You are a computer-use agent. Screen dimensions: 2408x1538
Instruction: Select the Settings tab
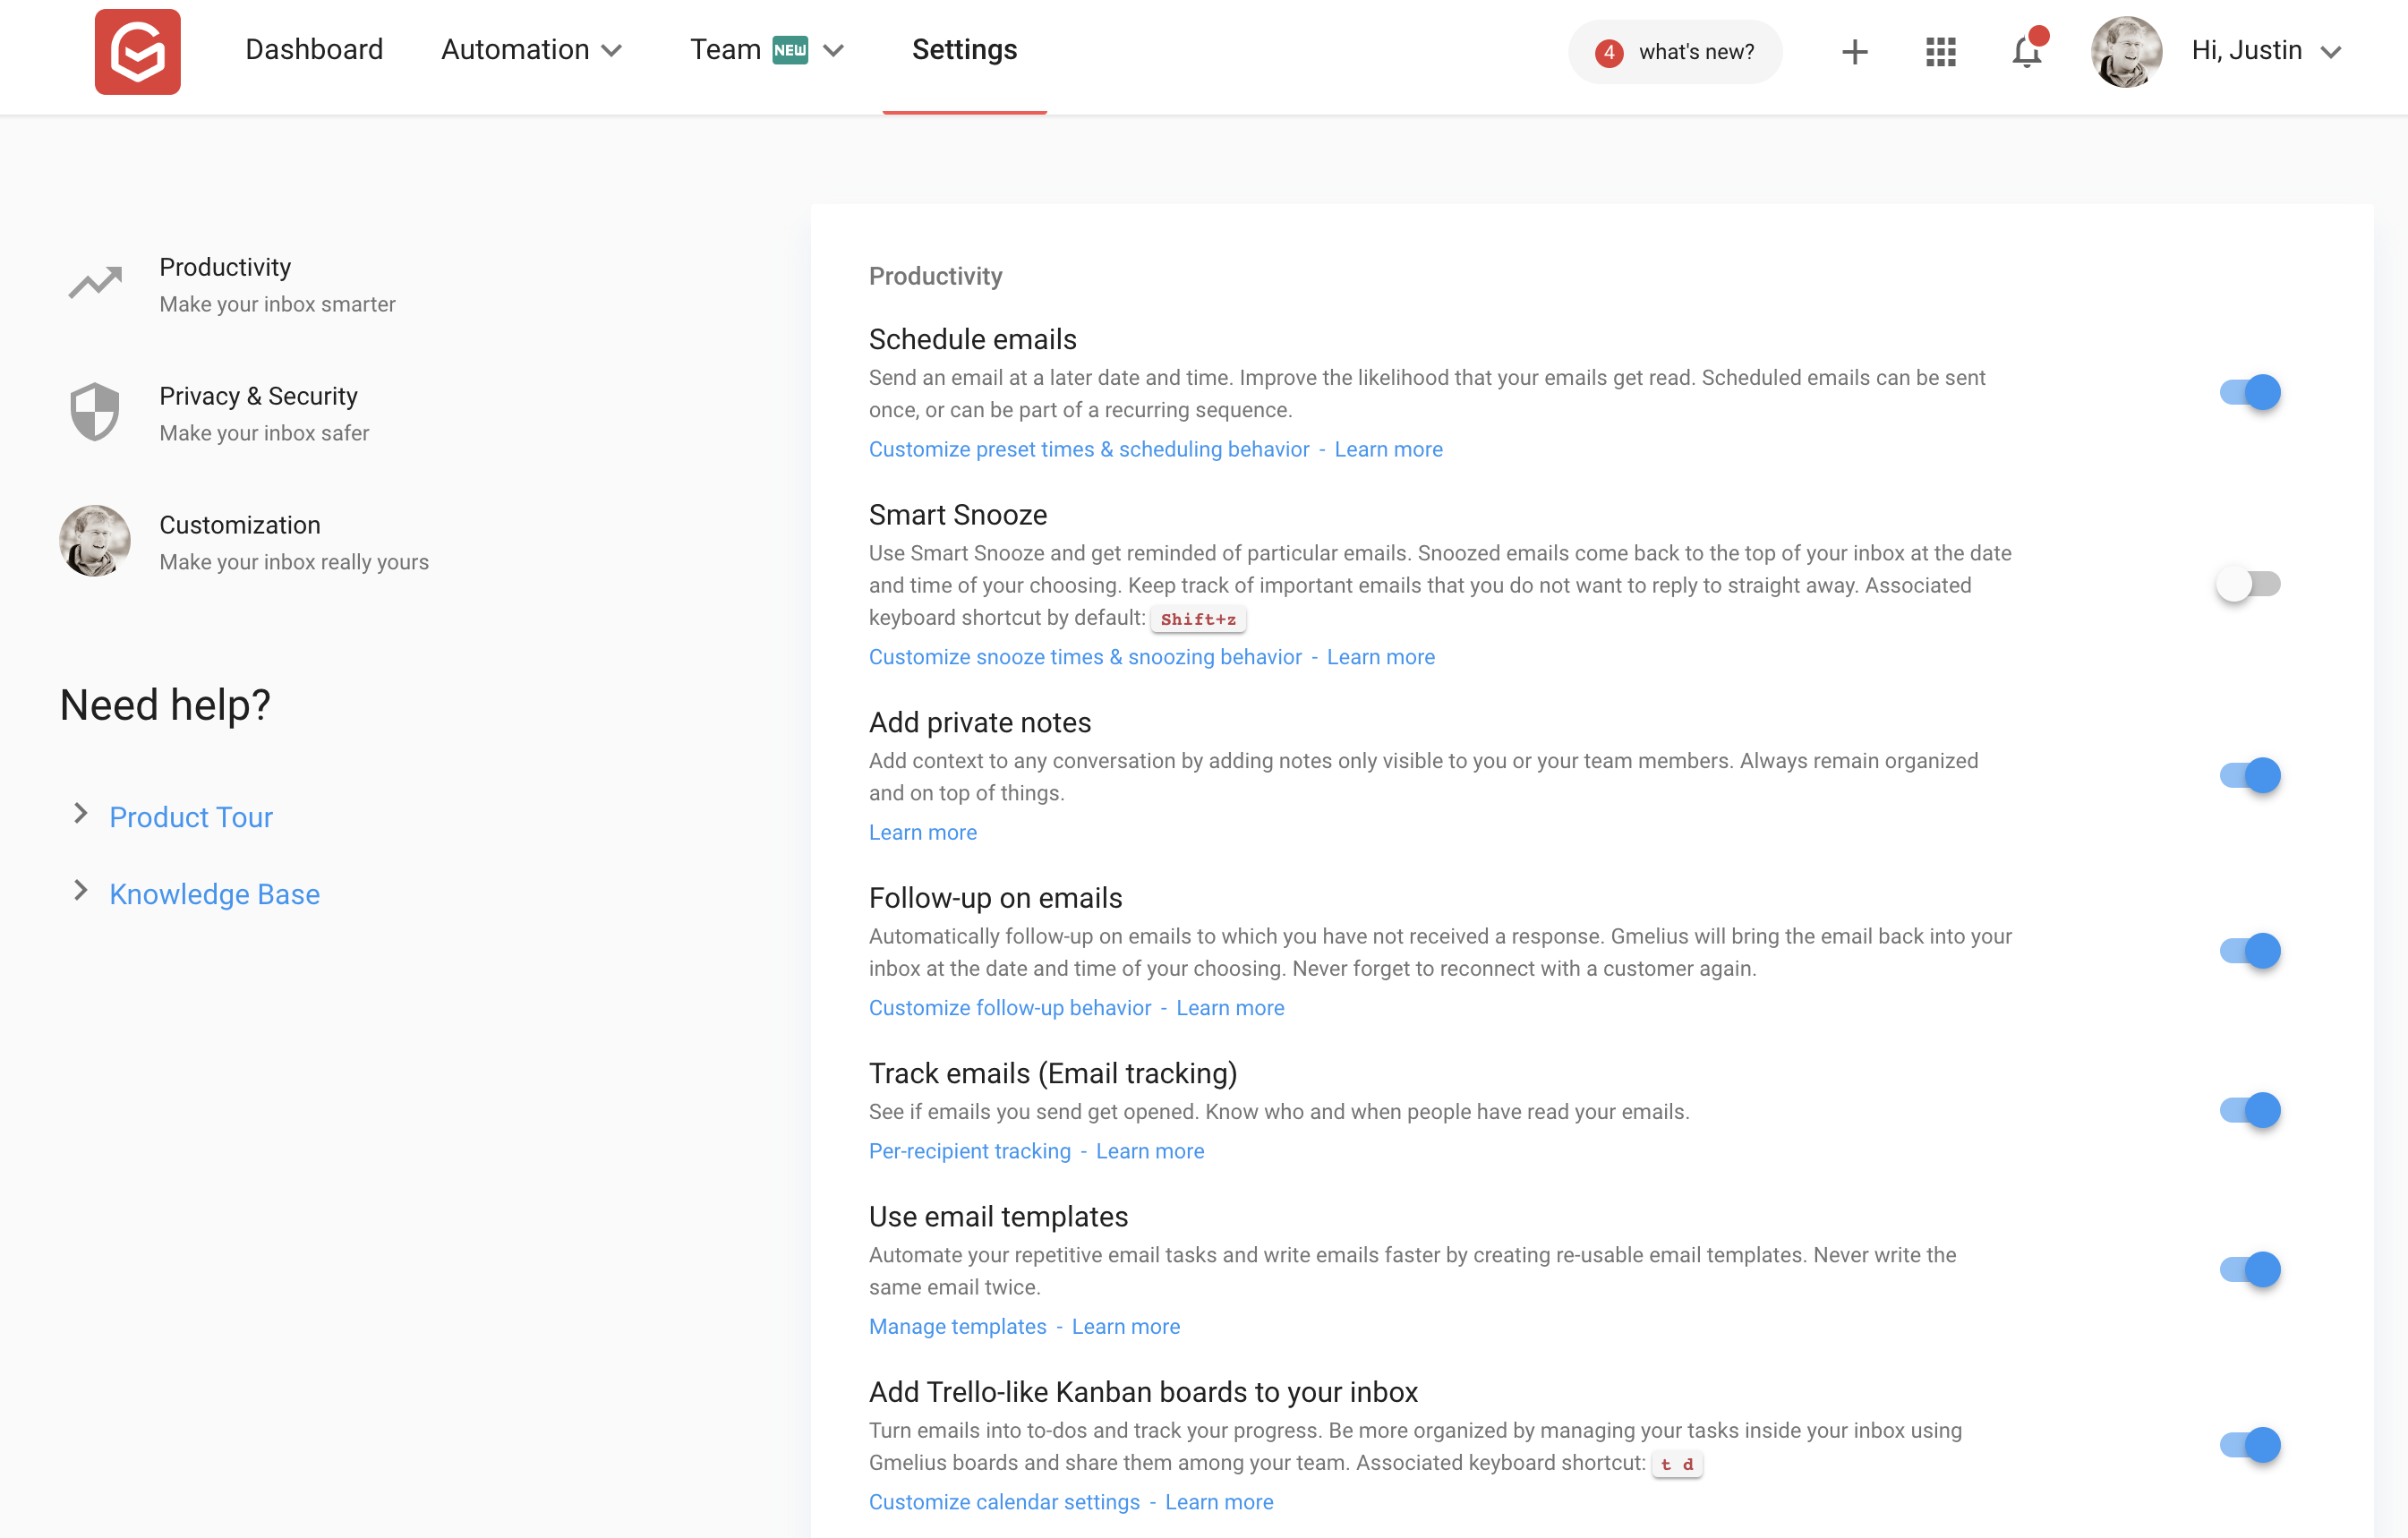click(x=964, y=50)
